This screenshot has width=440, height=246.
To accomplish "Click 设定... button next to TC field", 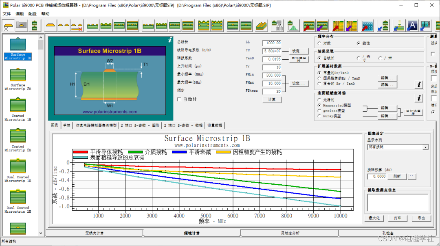I will click(x=298, y=51).
